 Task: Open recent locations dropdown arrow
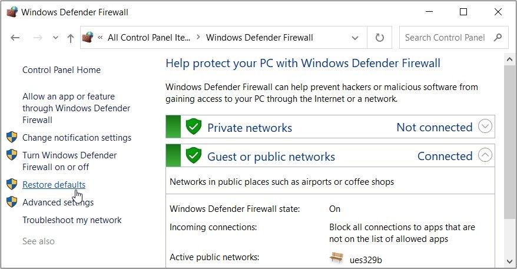tap(55, 38)
